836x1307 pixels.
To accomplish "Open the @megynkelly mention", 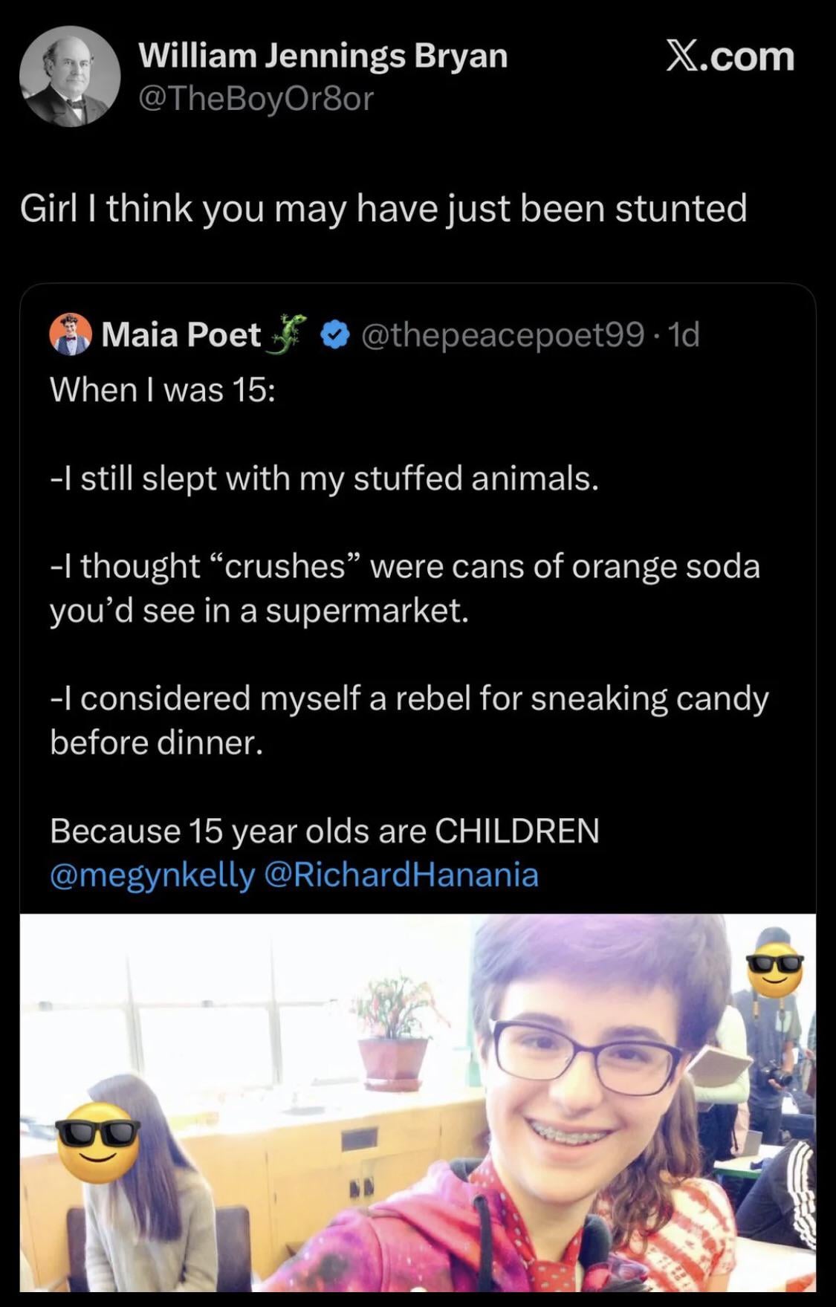I will [x=152, y=875].
